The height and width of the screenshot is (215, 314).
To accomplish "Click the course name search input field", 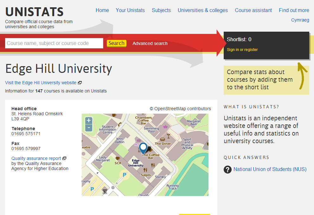I will 54,43.
